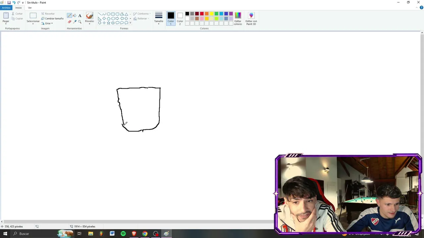Choose the Line shape

[100, 14]
